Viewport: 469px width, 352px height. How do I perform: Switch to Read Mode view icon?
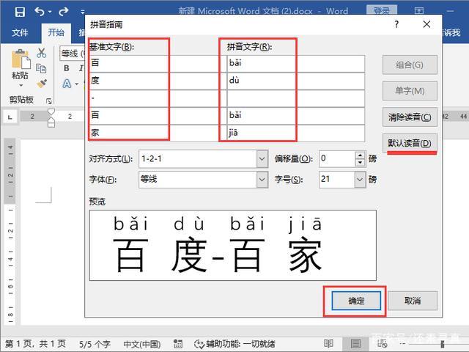click(328, 344)
